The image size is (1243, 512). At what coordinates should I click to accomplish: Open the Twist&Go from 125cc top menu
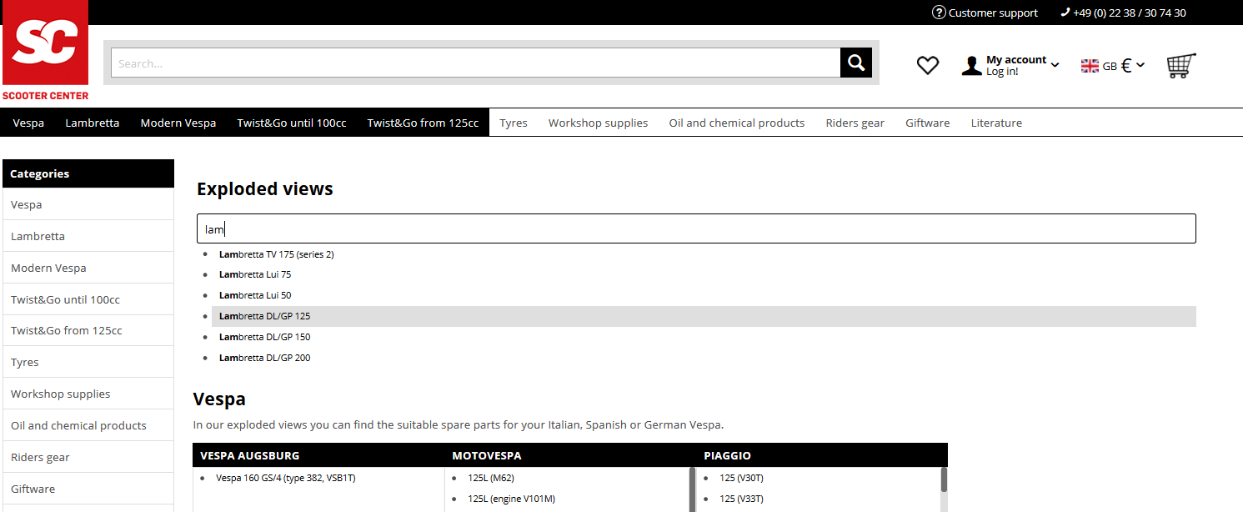coord(423,123)
